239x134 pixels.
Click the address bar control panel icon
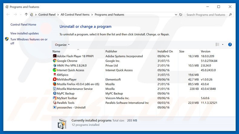pyautogui.click(x=32, y=15)
